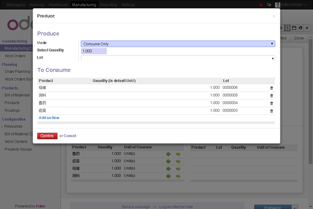The height and width of the screenshot is (209, 313).
Task: Open Work Centers in sidebar
Action: pos(16,142)
